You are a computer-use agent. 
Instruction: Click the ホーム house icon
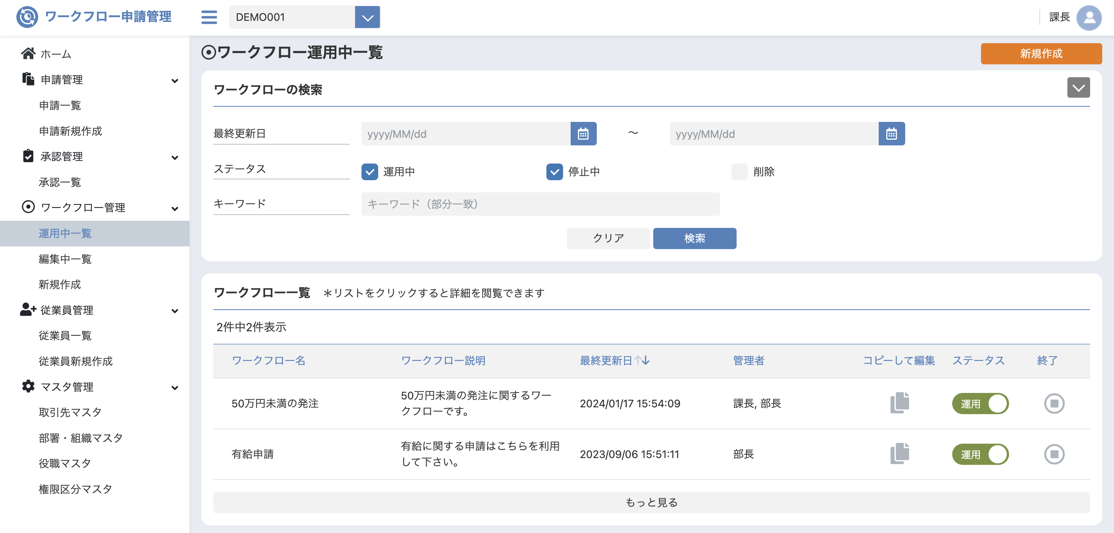tap(28, 53)
